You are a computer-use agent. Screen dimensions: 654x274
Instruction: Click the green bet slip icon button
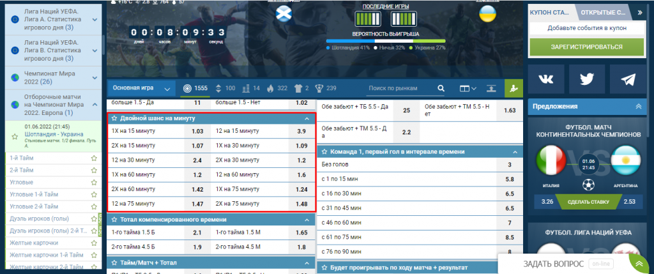[x=513, y=88]
